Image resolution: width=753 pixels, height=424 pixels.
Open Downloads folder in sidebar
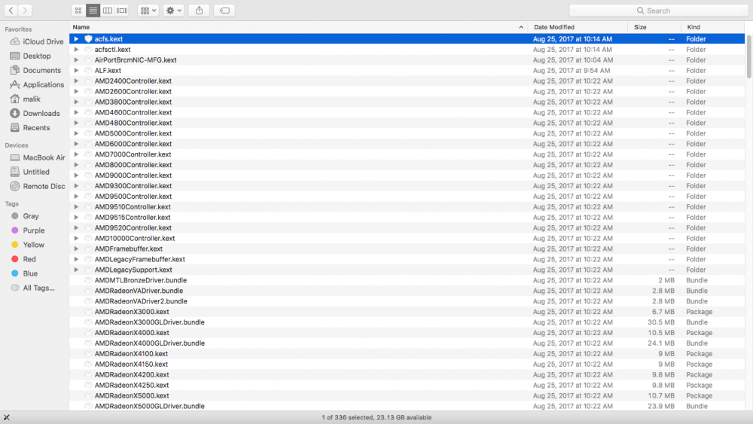pos(41,114)
